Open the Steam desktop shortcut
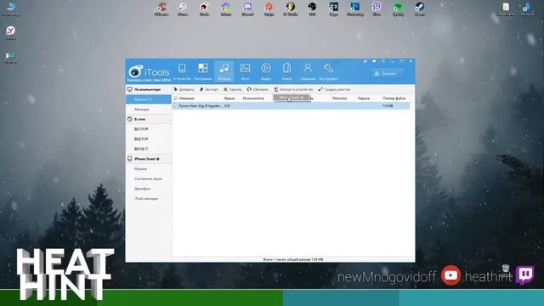Image resolution: width=544 pixels, height=306 pixels. (419, 9)
